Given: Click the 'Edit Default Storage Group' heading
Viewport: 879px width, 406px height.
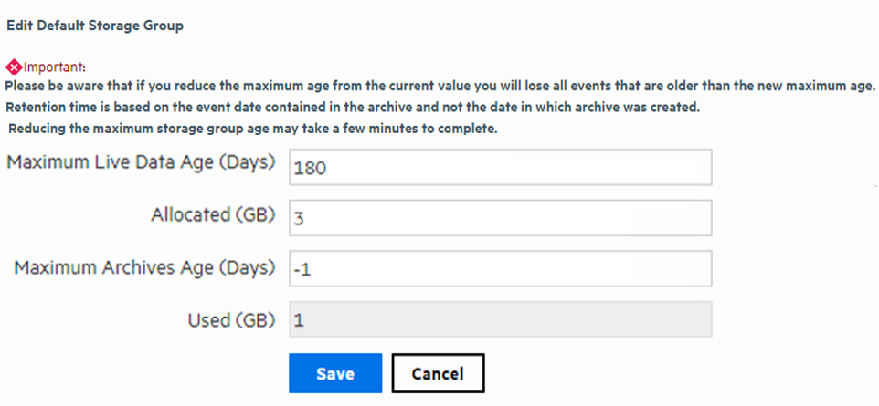Looking at the screenshot, I should (95, 26).
